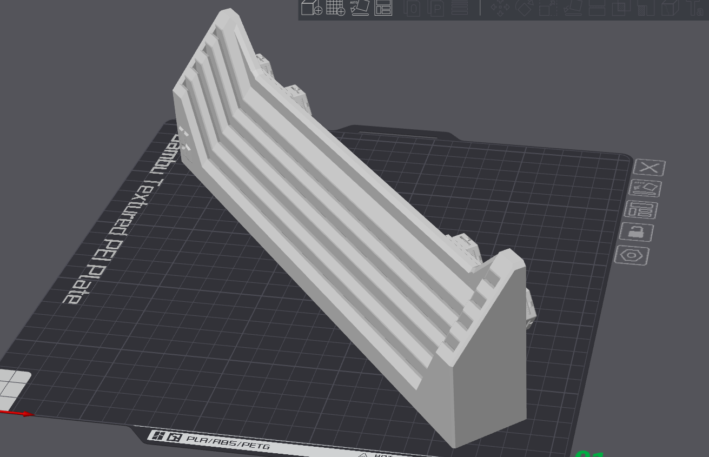Toggle the plate lock icon

click(637, 232)
